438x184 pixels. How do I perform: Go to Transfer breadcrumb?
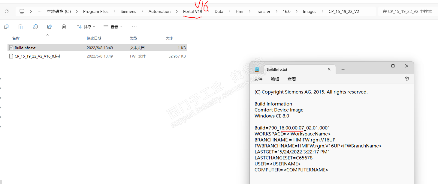coord(263,11)
